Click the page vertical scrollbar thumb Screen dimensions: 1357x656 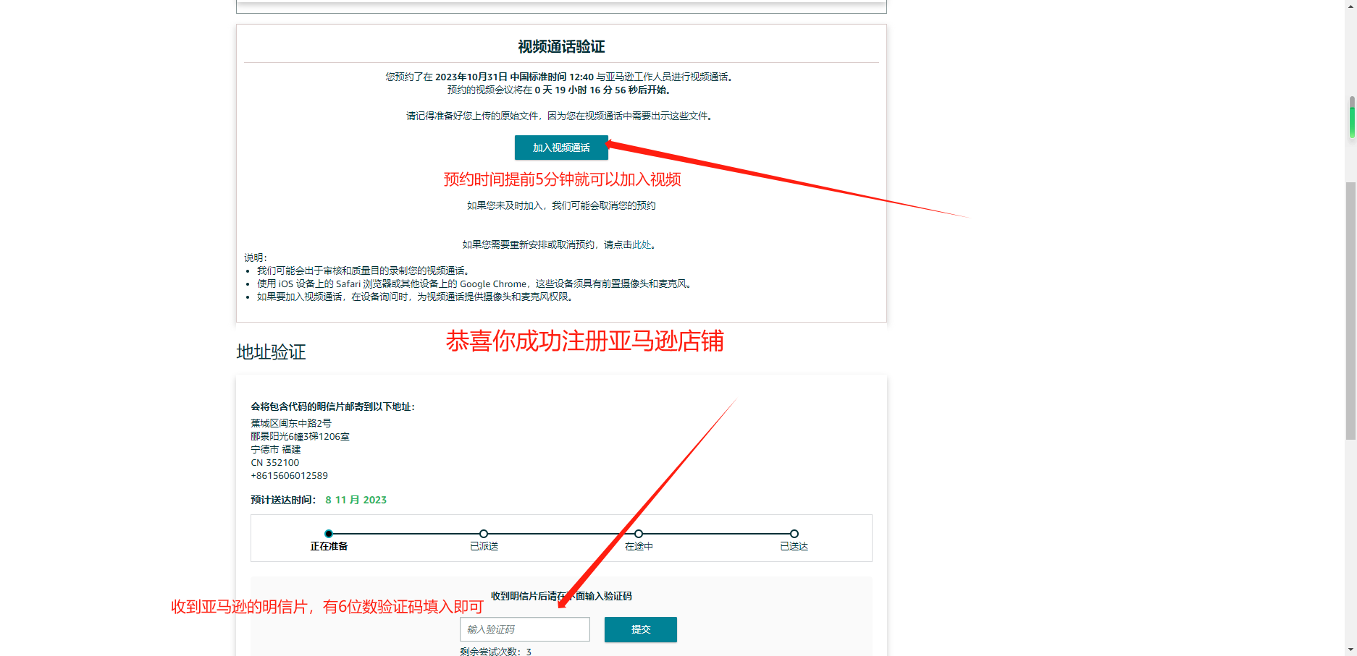tap(1351, 311)
